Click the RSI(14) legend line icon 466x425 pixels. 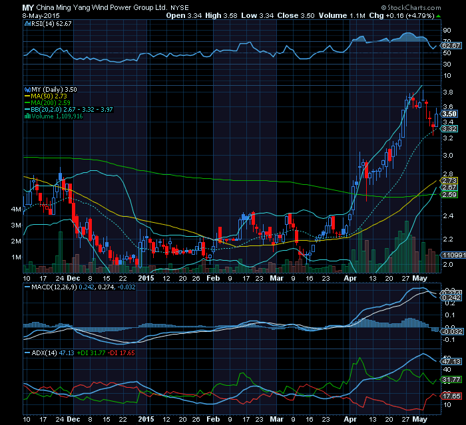(27, 24)
